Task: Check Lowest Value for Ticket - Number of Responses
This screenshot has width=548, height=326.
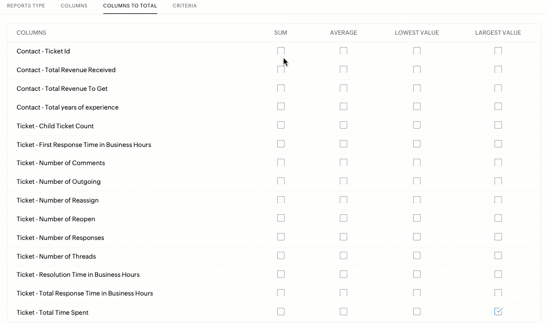Action: [x=417, y=237]
